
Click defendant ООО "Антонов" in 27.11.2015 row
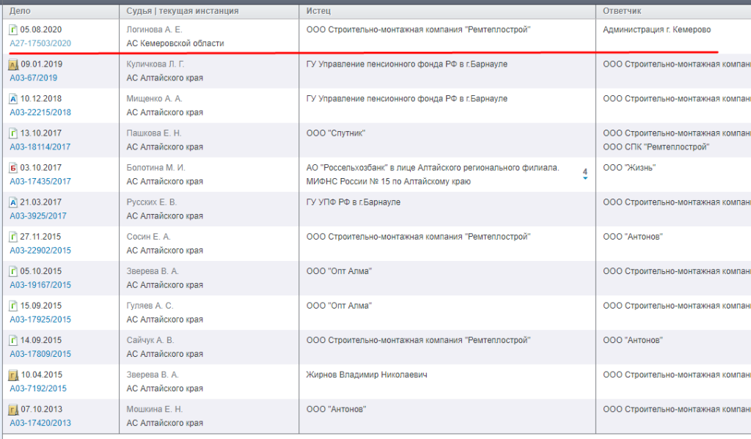pos(633,237)
